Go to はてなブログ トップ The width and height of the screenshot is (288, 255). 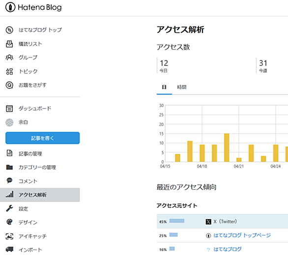click(40, 30)
